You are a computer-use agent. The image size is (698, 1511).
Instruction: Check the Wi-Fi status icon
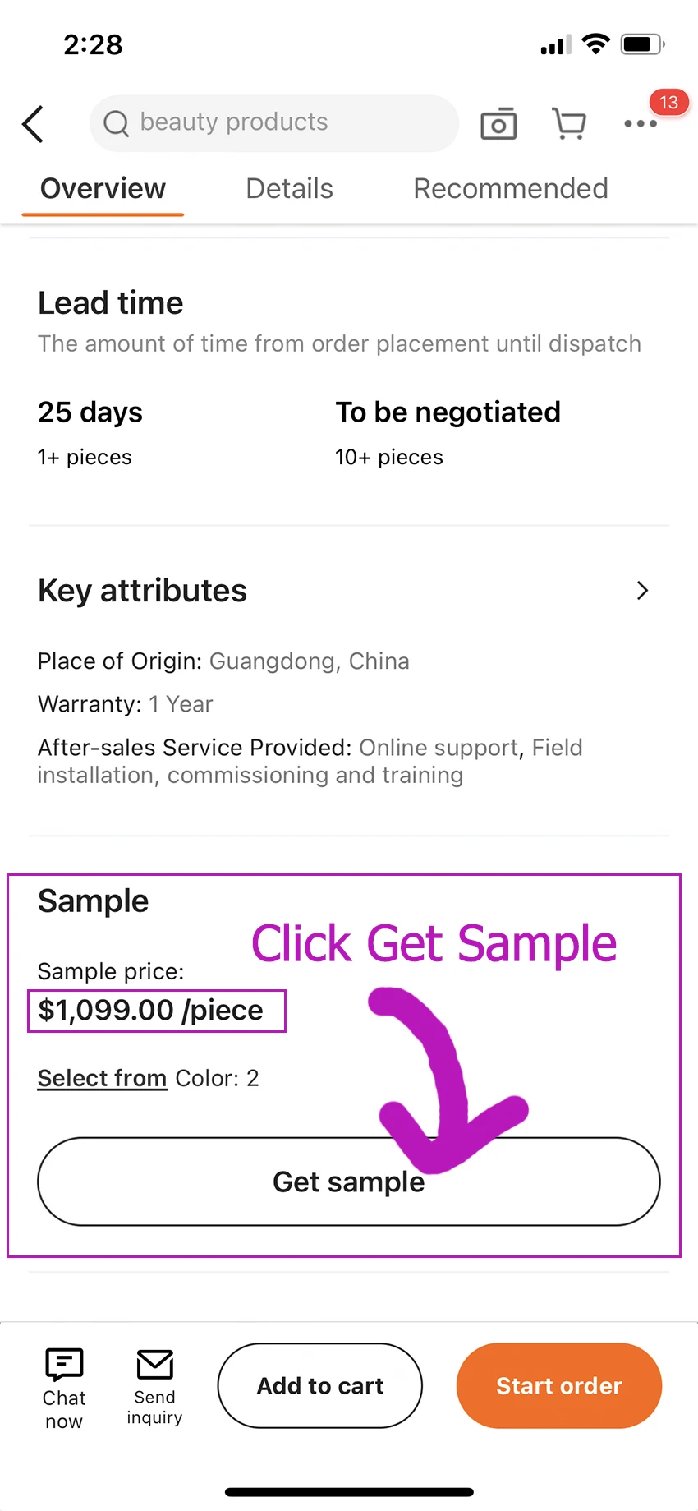595,44
